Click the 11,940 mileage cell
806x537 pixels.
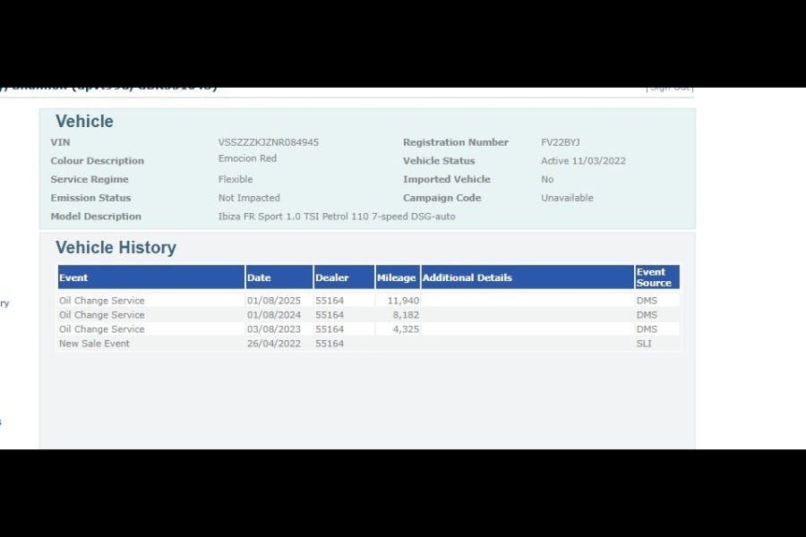pyautogui.click(x=403, y=301)
